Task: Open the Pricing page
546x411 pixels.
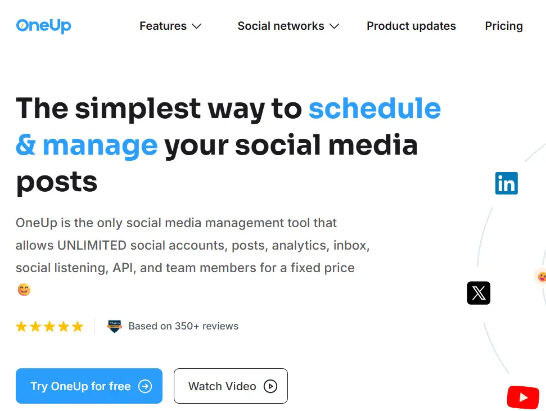Action: [x=504, y=26]
